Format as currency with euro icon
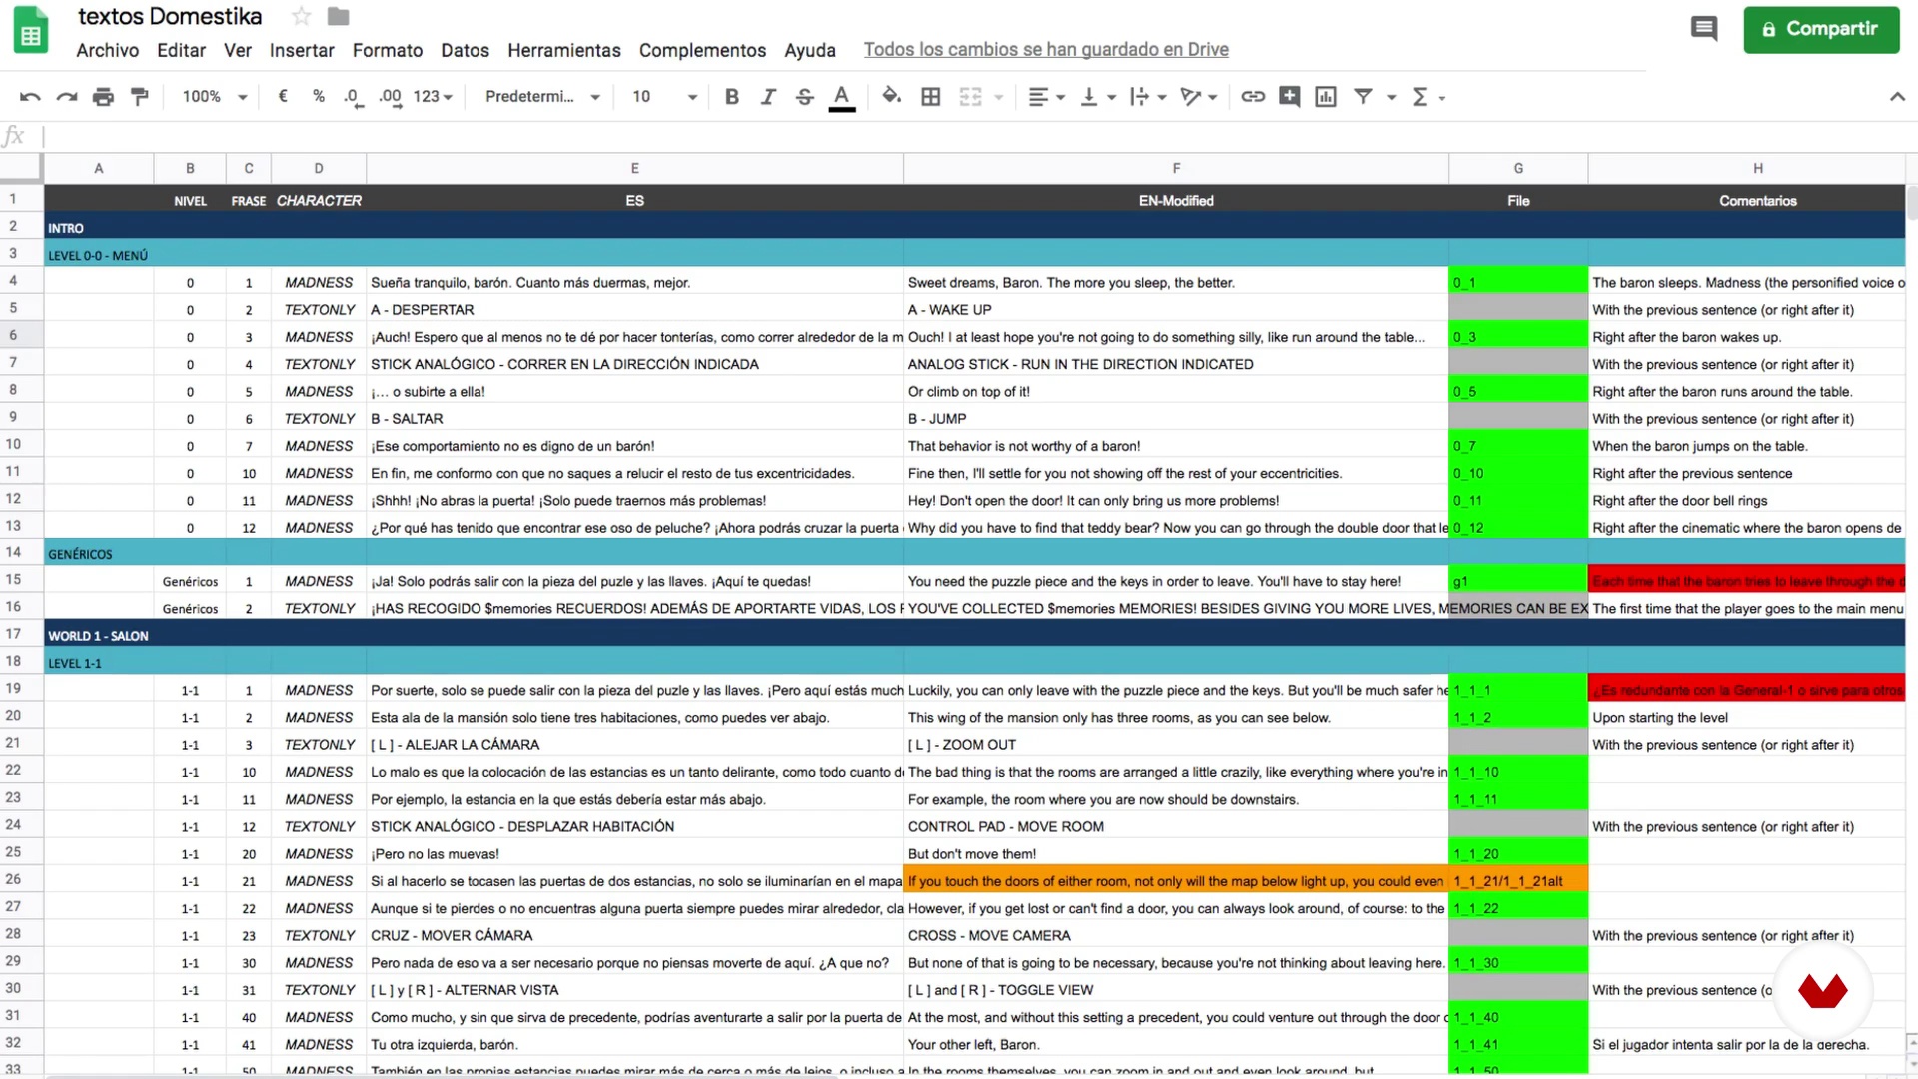 coord(283,96)
